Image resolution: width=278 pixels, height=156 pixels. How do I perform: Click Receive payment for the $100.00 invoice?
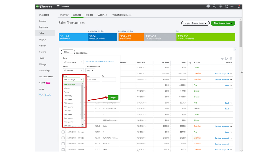(222, 80)
